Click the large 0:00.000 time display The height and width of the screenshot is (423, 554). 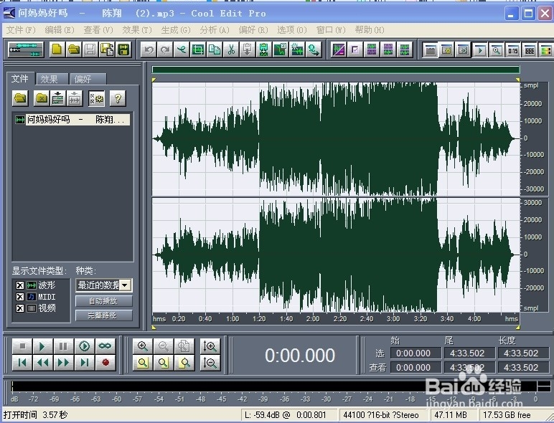pyautogui.click(x=300, y=355)
